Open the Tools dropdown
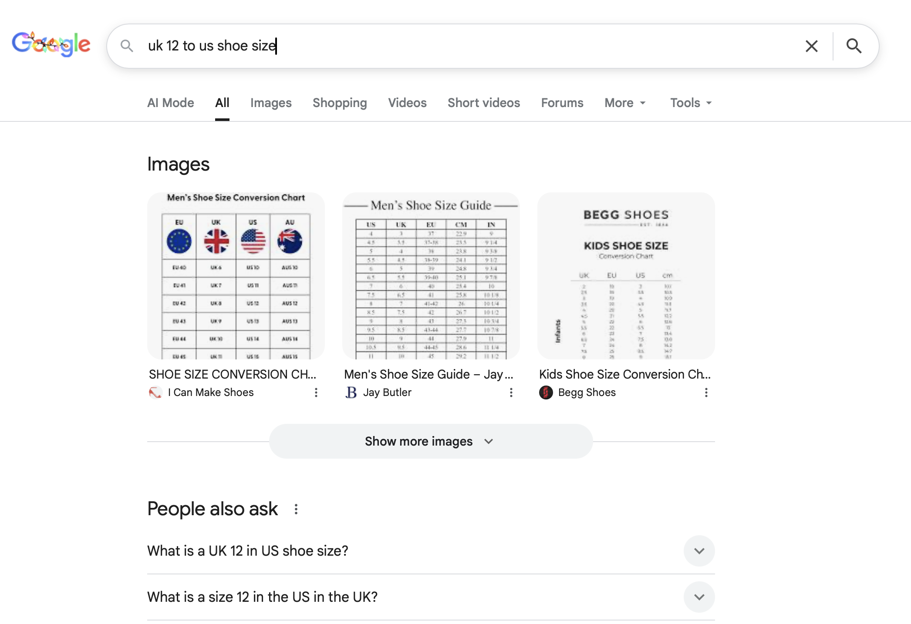Screen dimensions: 911x624 [x=691, y=103]
